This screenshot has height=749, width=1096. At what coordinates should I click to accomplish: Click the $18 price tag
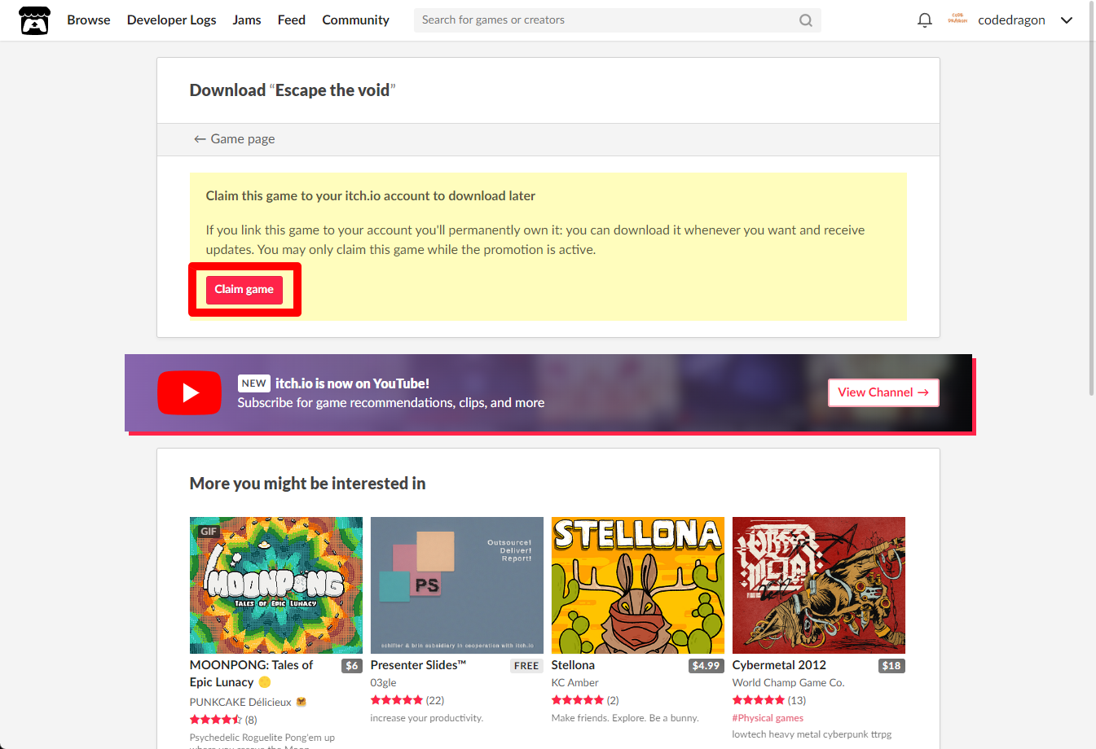click(891, 666)
